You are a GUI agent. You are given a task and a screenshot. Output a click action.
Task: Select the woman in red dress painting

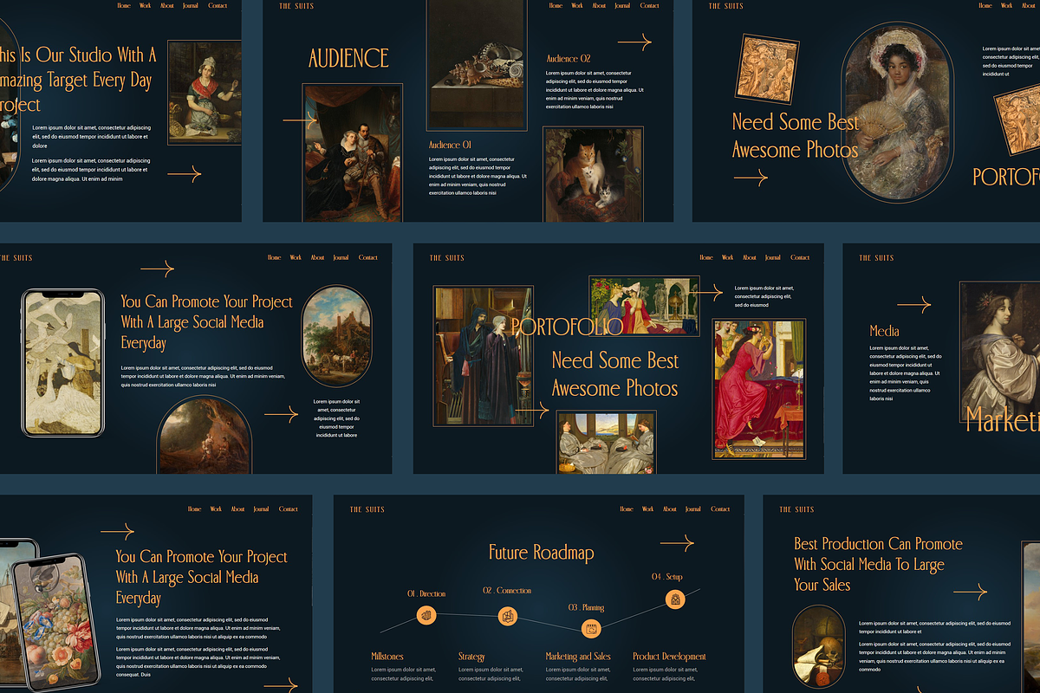coord(759,388)
